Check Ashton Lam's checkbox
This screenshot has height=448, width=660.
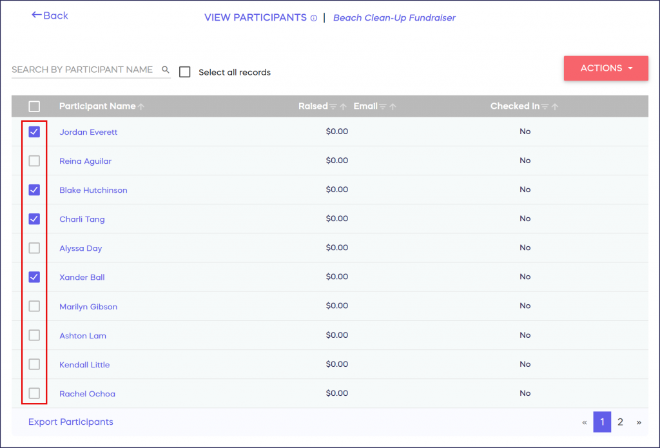coord(34,335)
